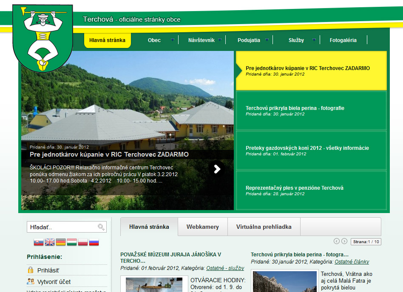Switch to Russian via the Russian flag

[x=94, y=242]
